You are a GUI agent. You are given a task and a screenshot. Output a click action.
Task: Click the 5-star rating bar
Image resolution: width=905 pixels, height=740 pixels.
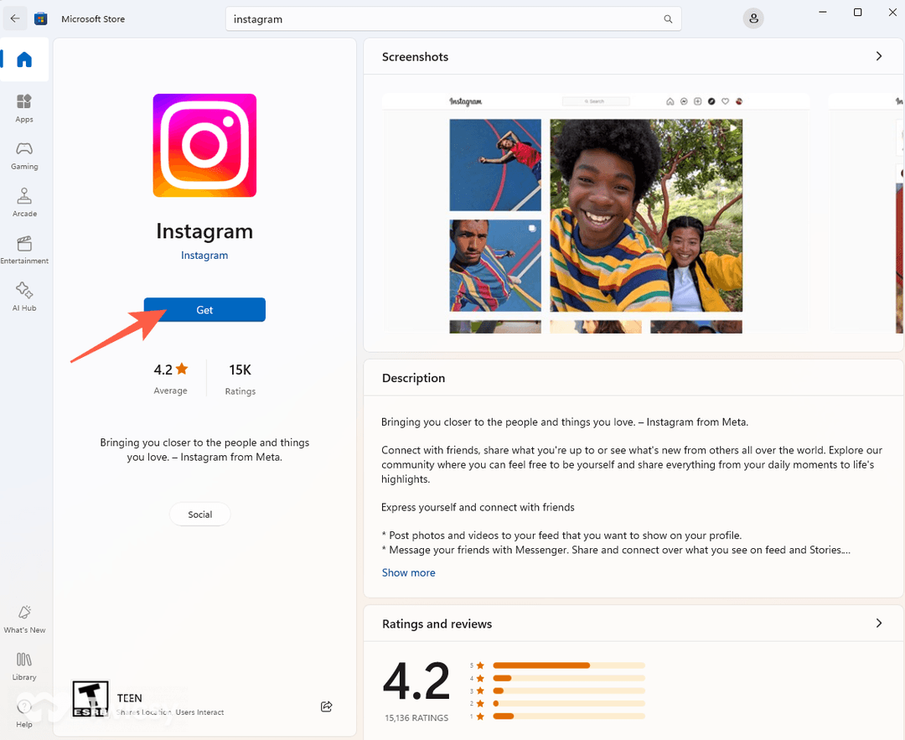pyautogui.click(x=568, y=665)
